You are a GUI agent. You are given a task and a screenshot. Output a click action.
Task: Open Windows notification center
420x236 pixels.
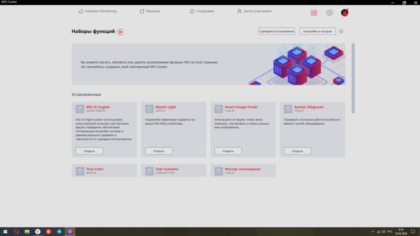click(x=413, y=232)
